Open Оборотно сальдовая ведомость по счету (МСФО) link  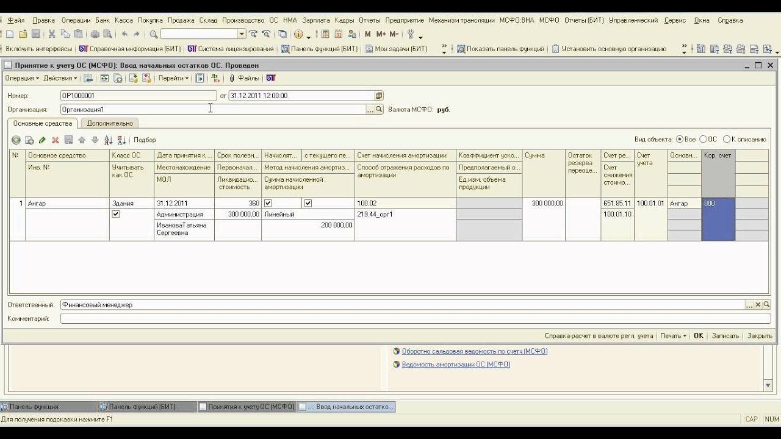point(474,351)
